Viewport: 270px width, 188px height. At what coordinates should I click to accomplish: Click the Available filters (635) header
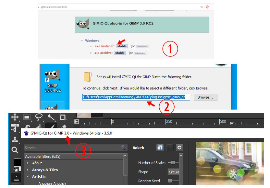coord(74,156)
